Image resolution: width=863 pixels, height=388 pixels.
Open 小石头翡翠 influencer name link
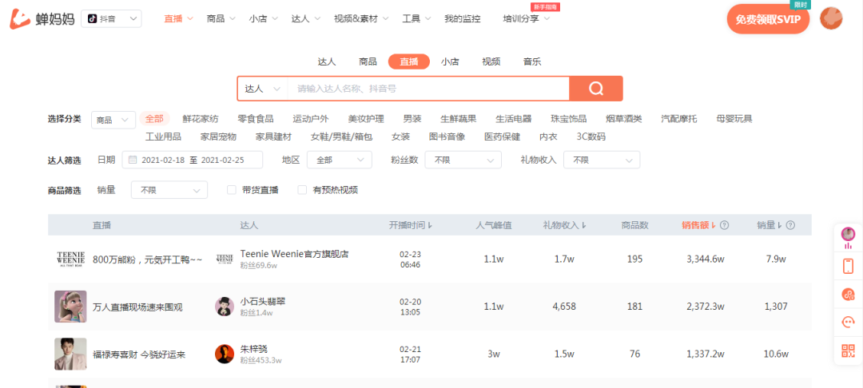(263, 301)
